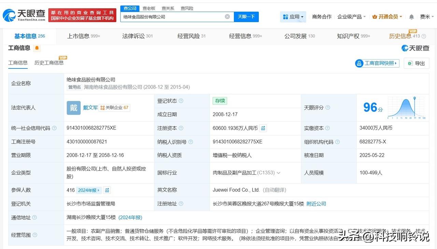
Task: Open the 附近公司 link
Action: click(316, 204)
